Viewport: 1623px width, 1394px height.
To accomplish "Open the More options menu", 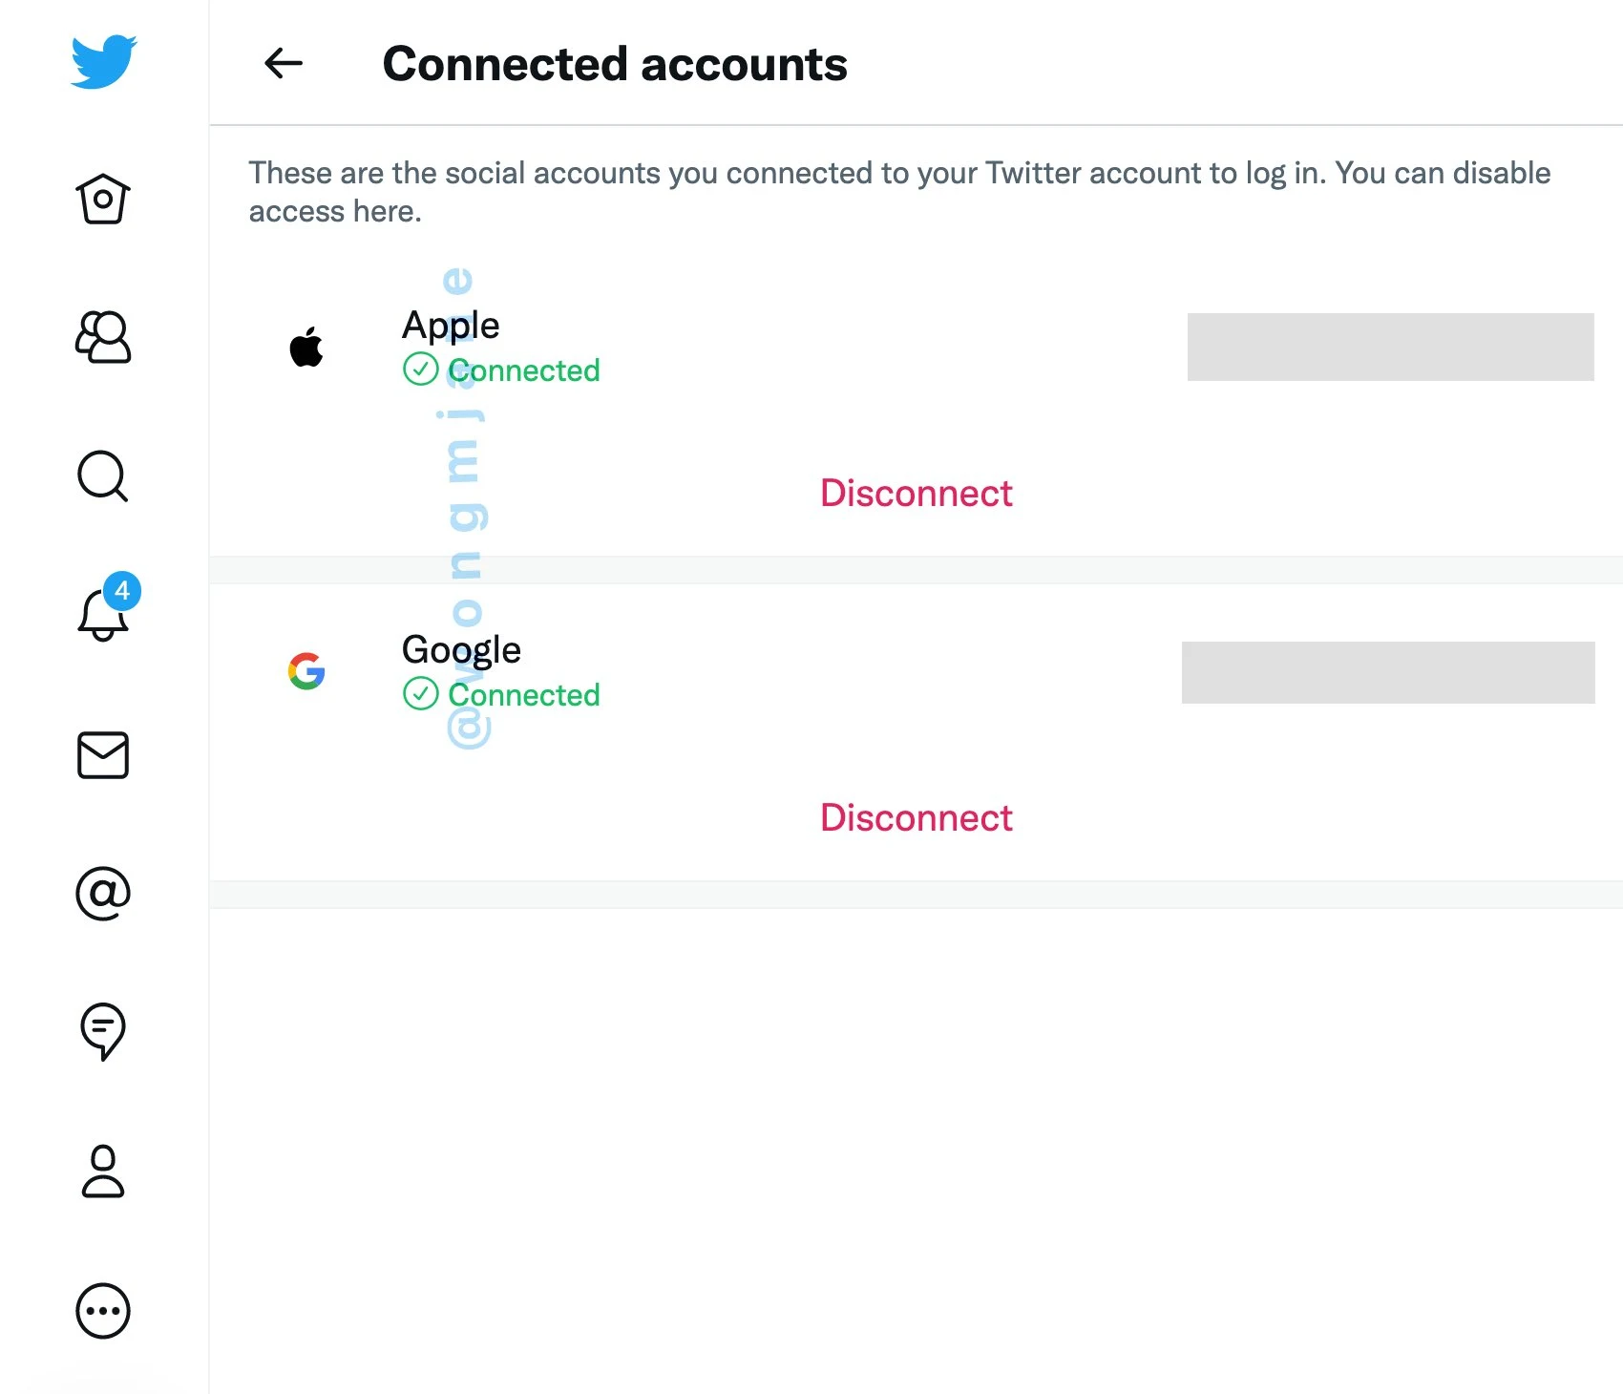I will coord(102,1310).
